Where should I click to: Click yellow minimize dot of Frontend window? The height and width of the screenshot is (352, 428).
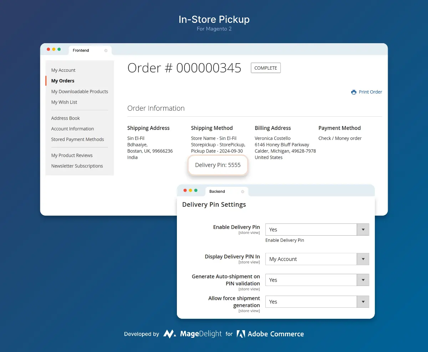pyautogui.click(x=54, y=49)
